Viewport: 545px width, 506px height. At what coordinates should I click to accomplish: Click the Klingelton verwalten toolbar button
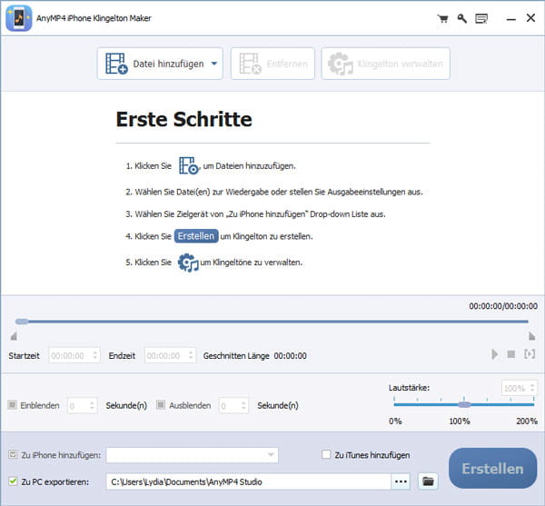(x=386, y=64)
